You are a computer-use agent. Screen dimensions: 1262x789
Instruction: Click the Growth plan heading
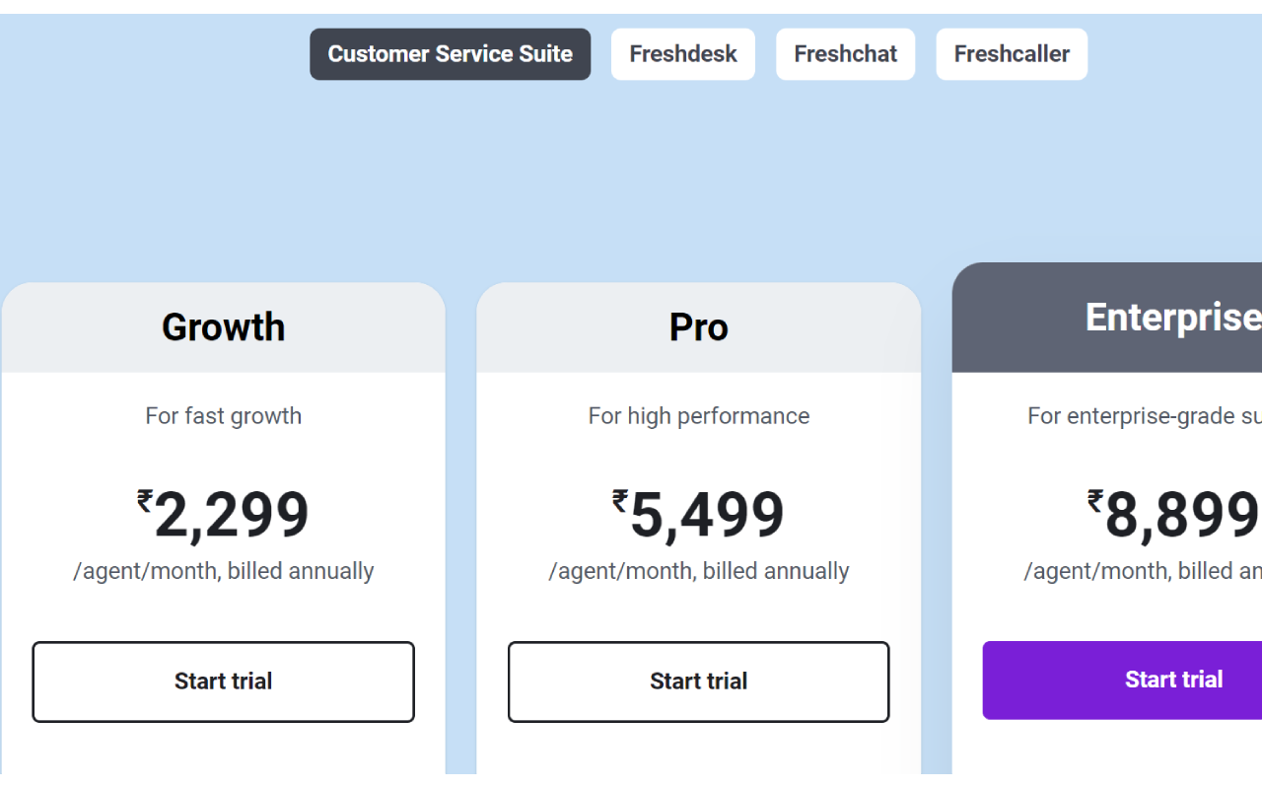223,327
